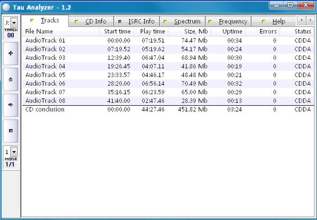Image resolution: width=317 pixels, height=220 pixels.
Task: Select AudioTrack 02 row
Action: tap(168, 49)
